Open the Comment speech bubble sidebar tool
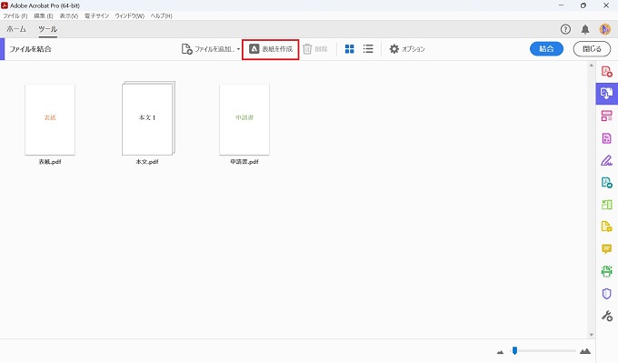This screenshot has width=618, height=363. (x=606, y=249)
